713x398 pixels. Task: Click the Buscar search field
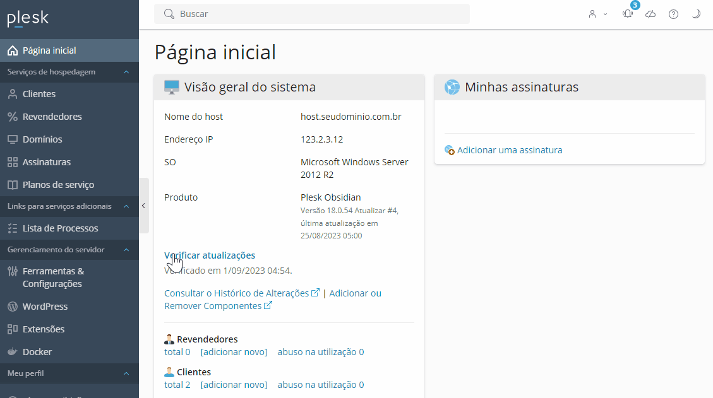point(311,14)
